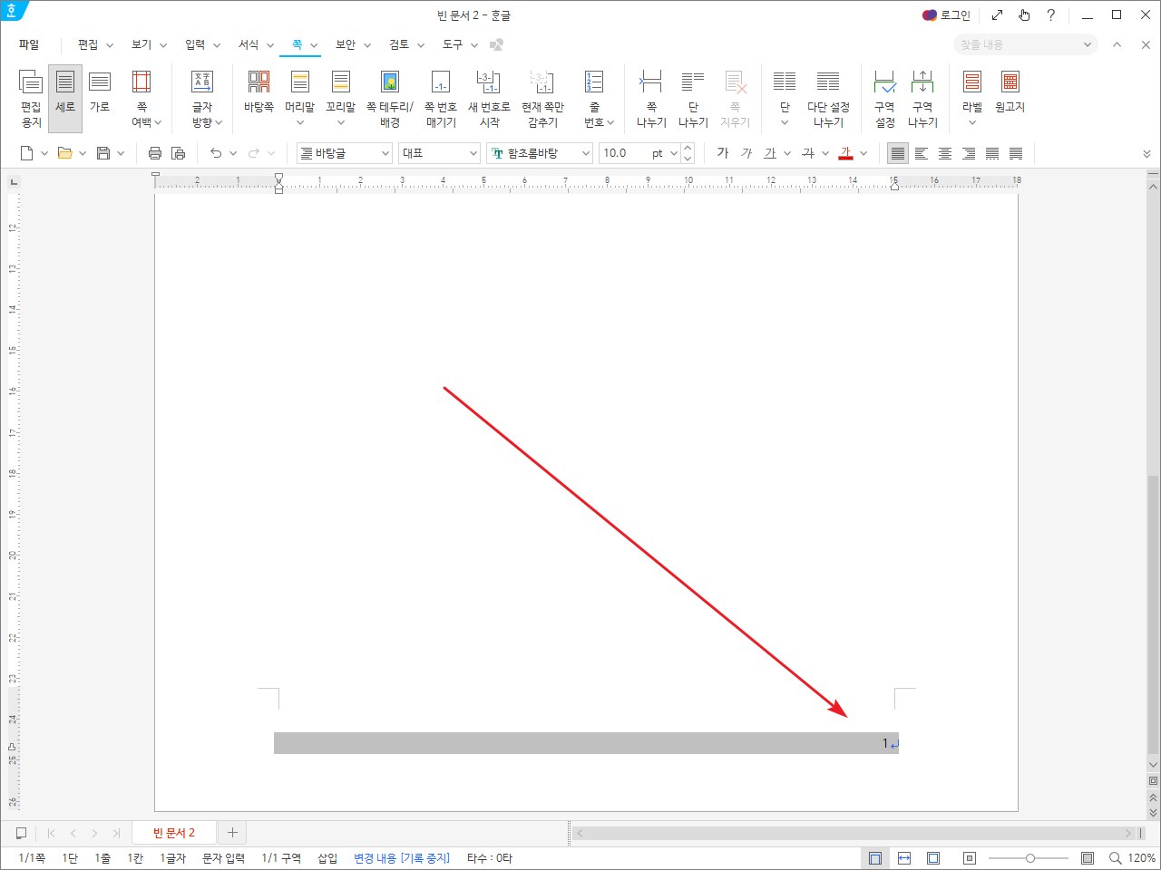Click the save disk icon

(x=103, y=153)
